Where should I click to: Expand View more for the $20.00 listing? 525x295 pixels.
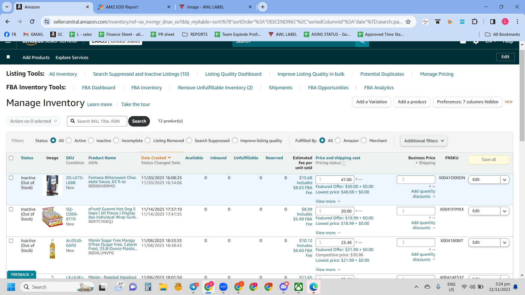[328, 233]
